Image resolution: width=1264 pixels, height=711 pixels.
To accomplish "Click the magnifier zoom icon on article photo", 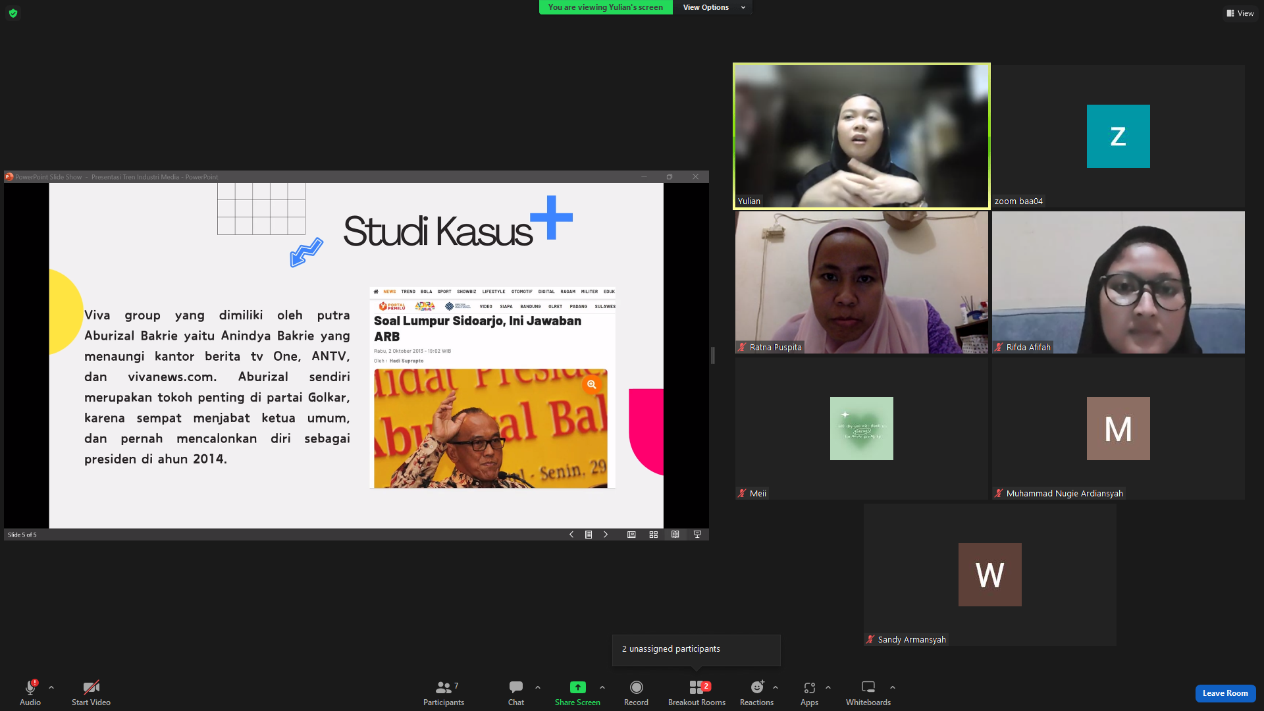I will coord(592,384).
